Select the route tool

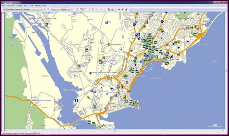pos(93,9)
